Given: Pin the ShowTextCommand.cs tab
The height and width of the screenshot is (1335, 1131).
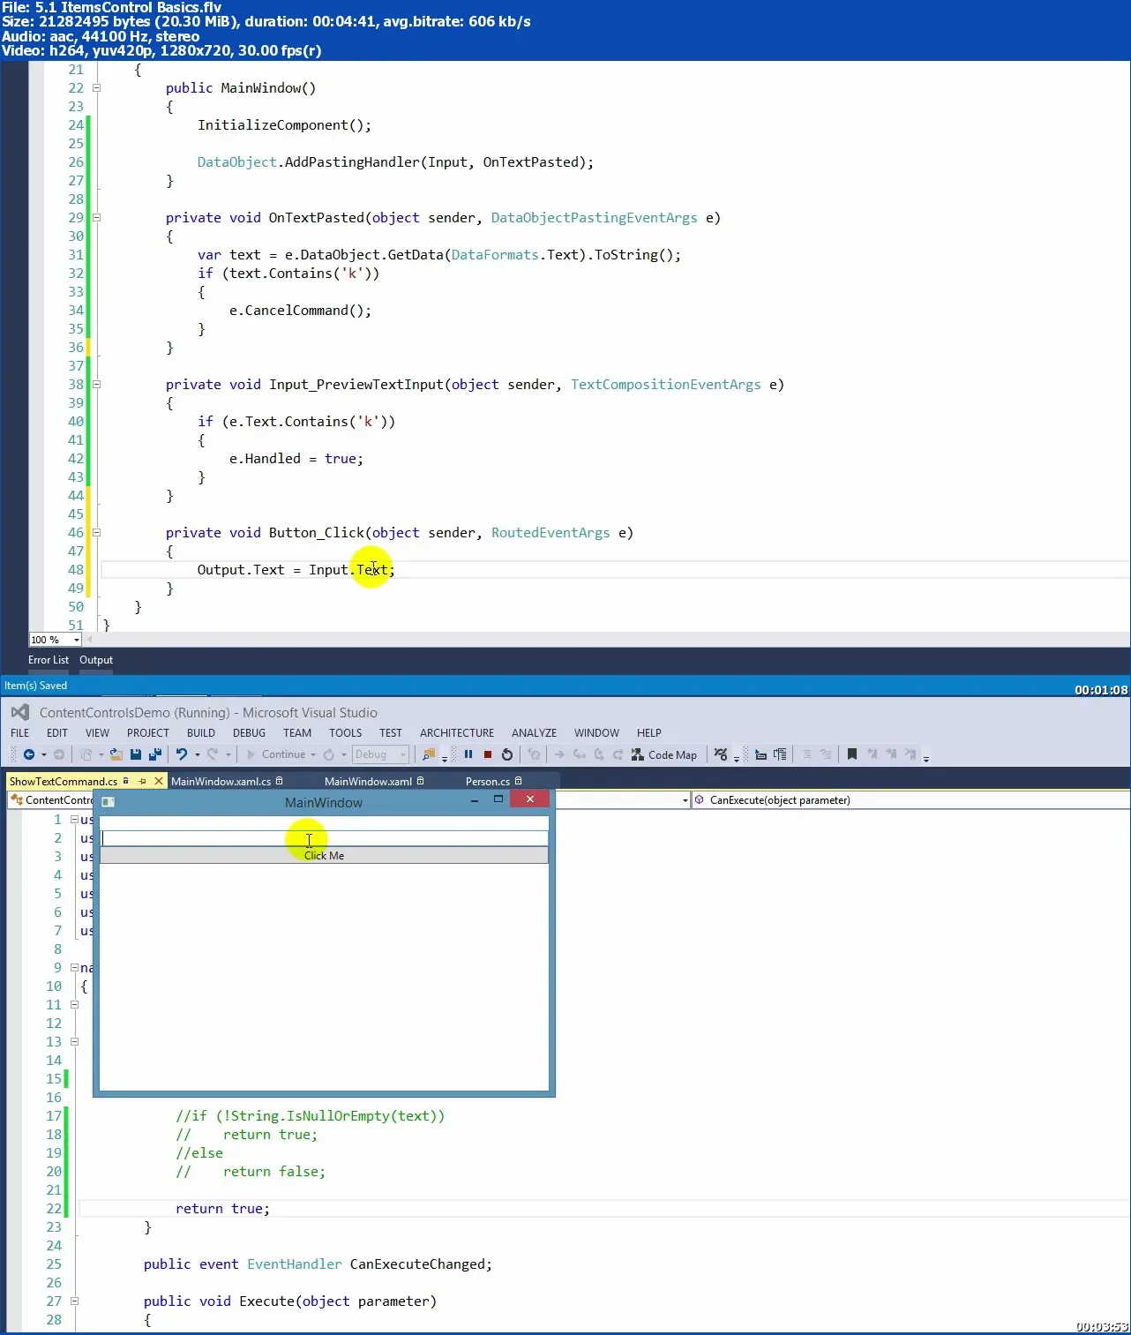Looking at the screenshot, I should (x=142, y=781).
